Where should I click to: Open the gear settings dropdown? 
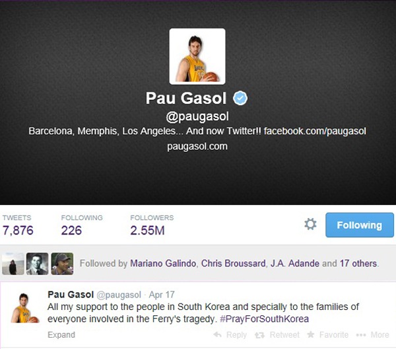point(310,224)
